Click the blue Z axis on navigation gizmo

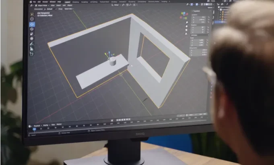point(184,13)
